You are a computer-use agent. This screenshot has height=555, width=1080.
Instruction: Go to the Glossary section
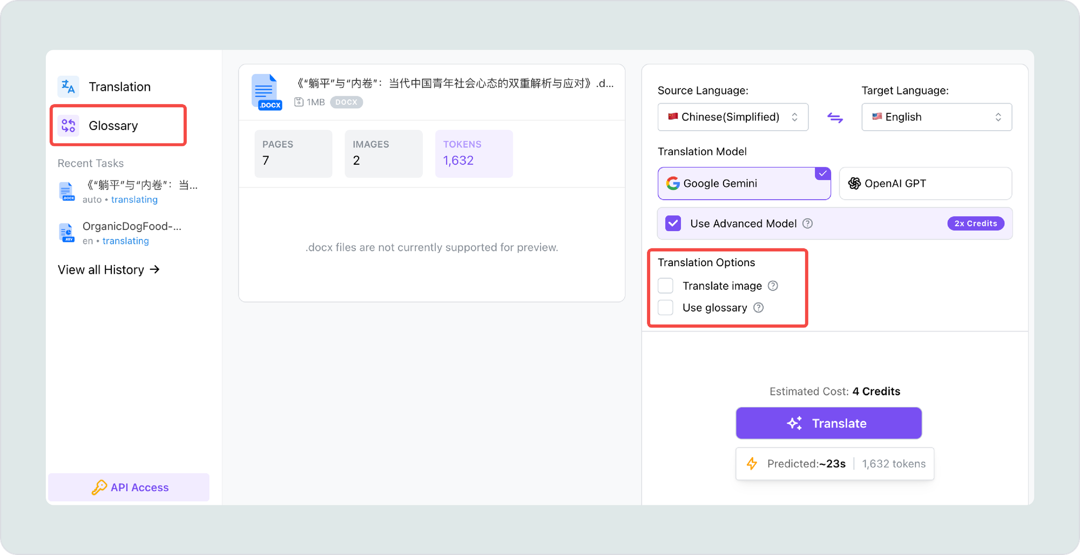[x=113, y=126]
